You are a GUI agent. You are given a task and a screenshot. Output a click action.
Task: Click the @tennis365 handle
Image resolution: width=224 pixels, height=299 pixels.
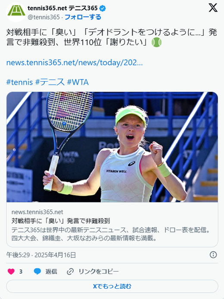click(x=44, y=17)
